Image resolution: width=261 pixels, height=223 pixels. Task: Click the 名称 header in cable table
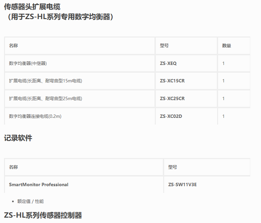point(13,46)
